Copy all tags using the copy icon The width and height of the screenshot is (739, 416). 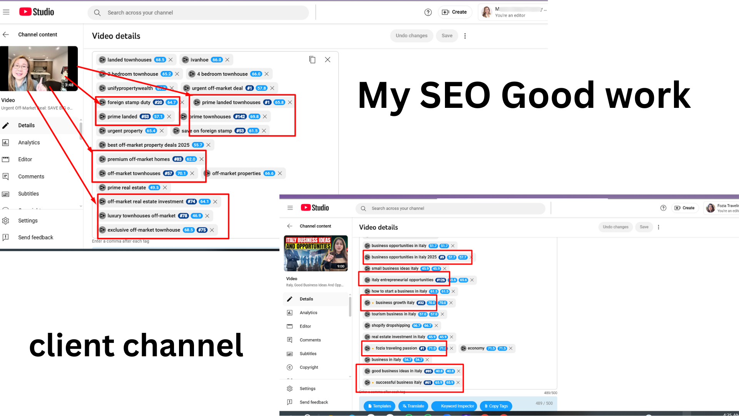point(312,60)
